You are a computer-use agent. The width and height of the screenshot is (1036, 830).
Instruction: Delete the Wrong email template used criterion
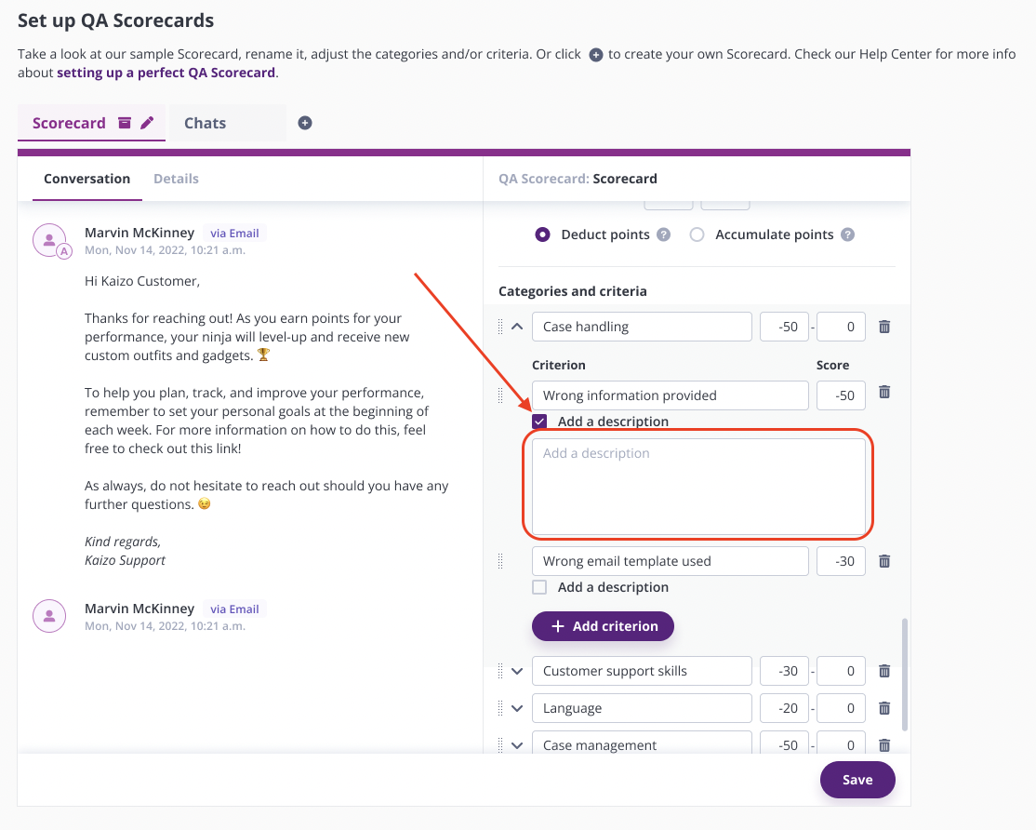(x=884, y=561)
